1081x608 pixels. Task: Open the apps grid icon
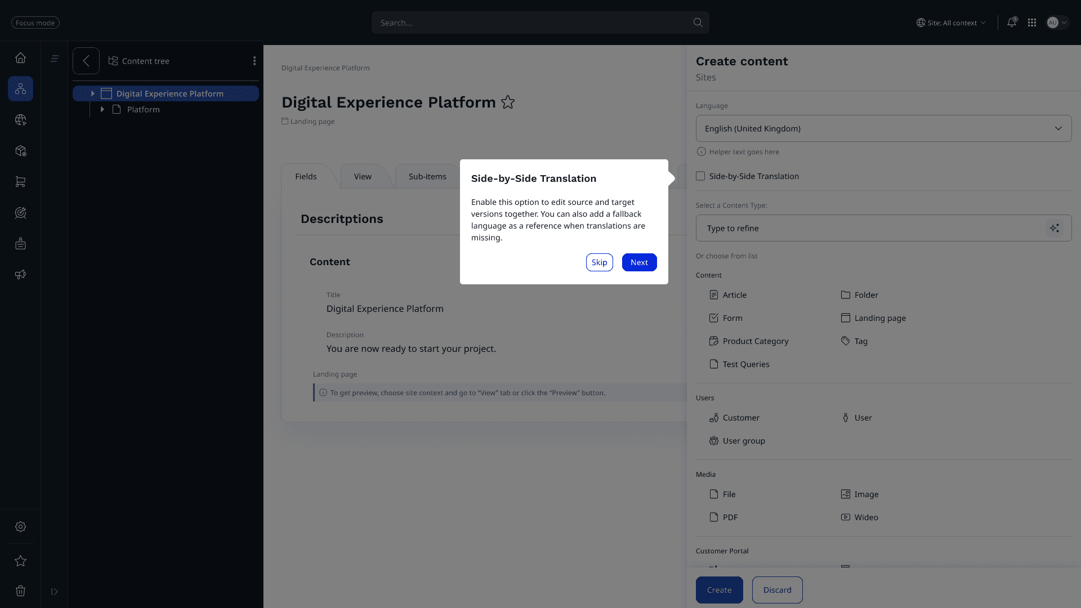(x=1032, y=23)
